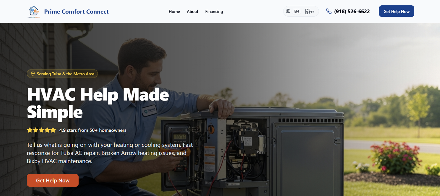The width and height of the screenshot is (440, 196).
Task: Open the About menu item
Action: coord(192,12)
